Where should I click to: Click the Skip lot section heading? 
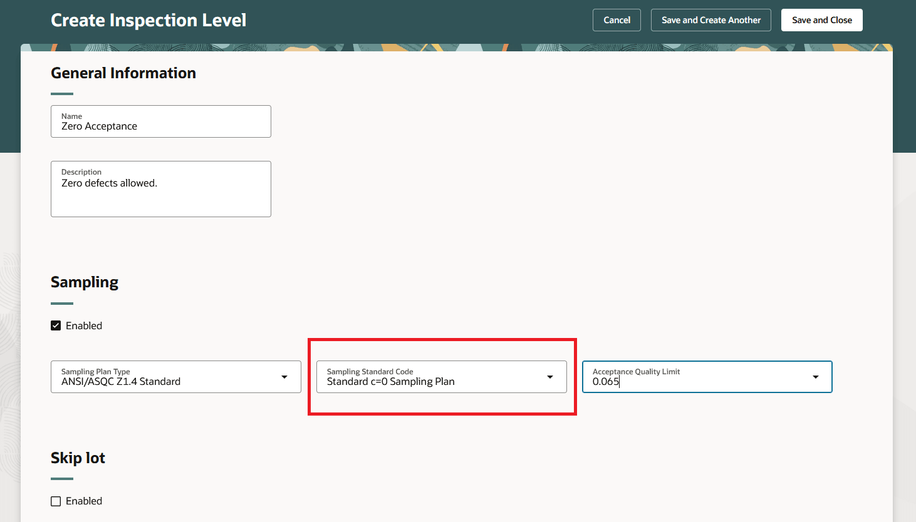point(78,458)
